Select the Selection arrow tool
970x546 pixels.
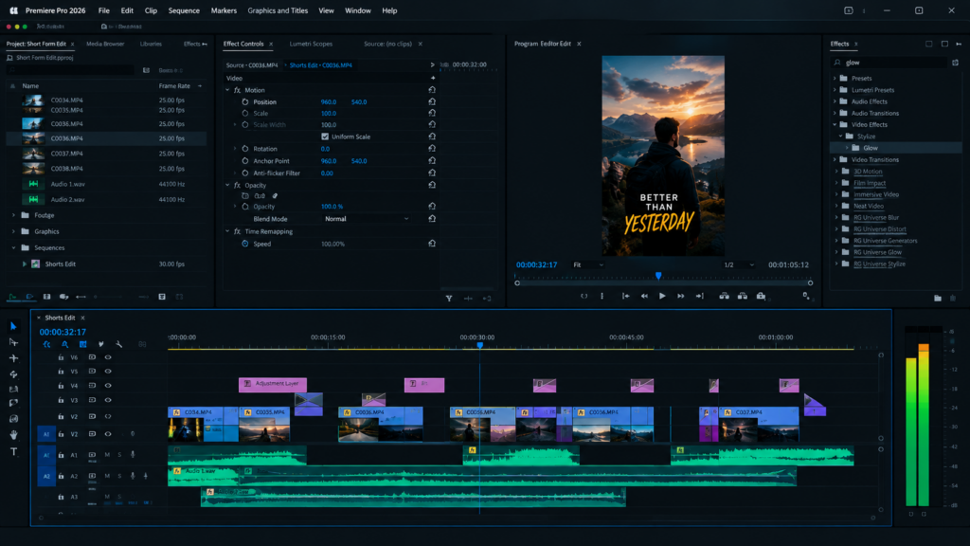(13, 326)
